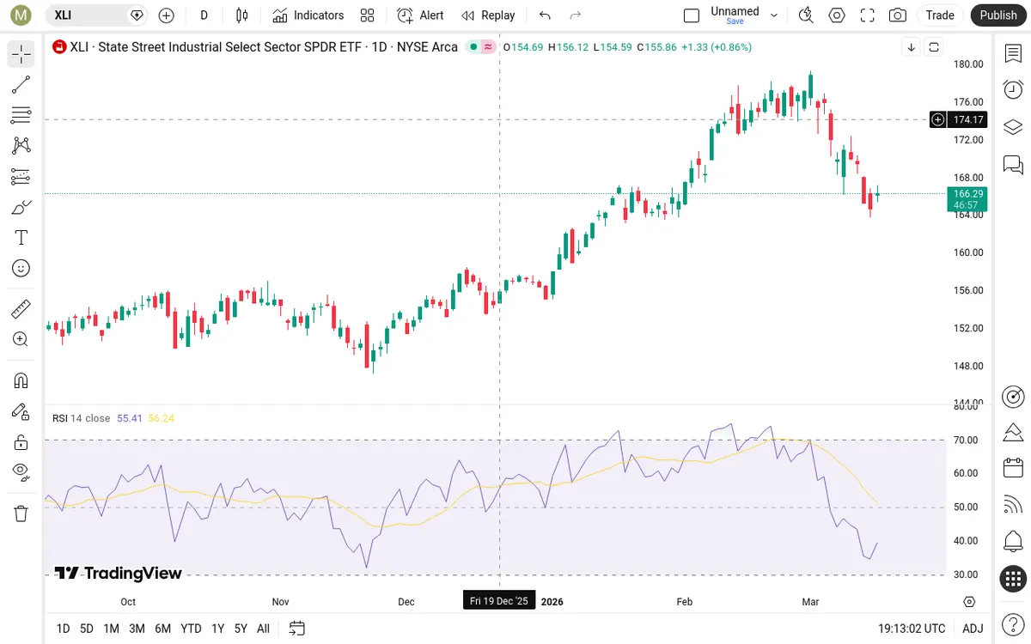Open the pine editor triangle icon
The image size is (1031, 644).
[x=1013, y=432]
